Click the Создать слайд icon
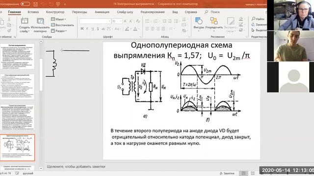Image resolution: width=314 pixels, height=176 pixels. [25, 21]
